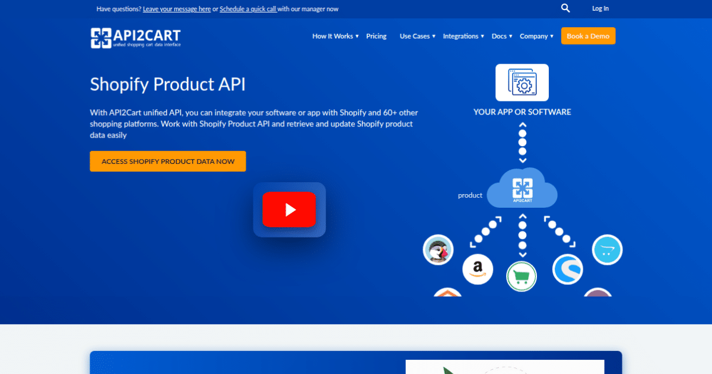
Task: Play the embedded YouTube video
Action: point(289,210)
